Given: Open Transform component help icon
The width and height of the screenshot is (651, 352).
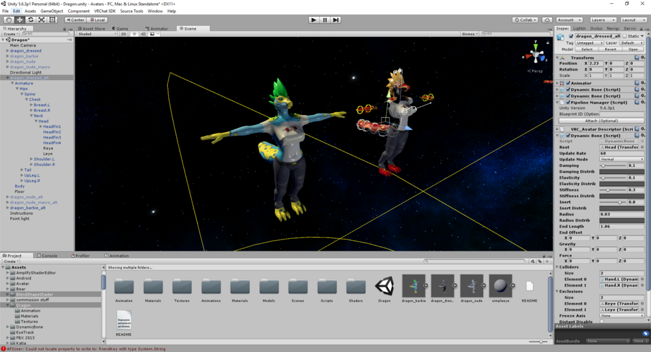Looking at the screenshot, I should pyautogui.click(x=637, y=58).
